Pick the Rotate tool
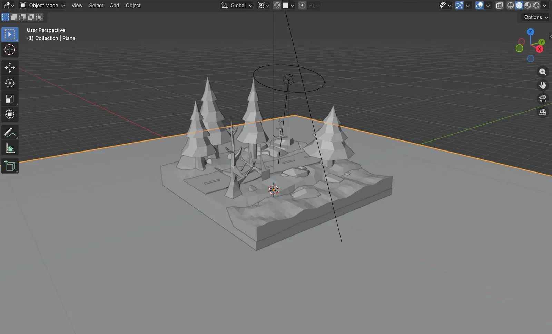 [x=10, y=83]
